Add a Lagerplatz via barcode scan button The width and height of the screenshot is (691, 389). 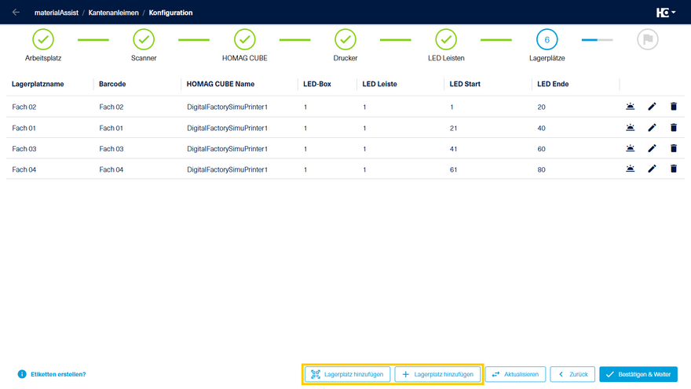click(x=347, y=374)
